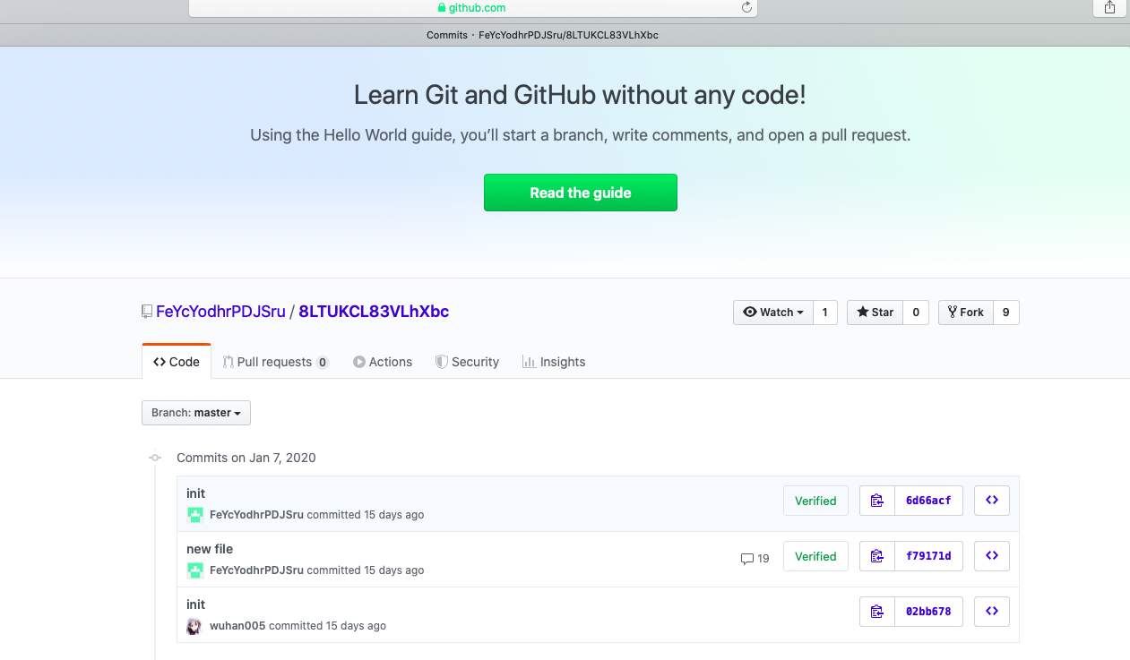This screenshot has width=1130, height=660.
Task: Copy the full SHA for commit f79171d
Action: click(877, 556)
